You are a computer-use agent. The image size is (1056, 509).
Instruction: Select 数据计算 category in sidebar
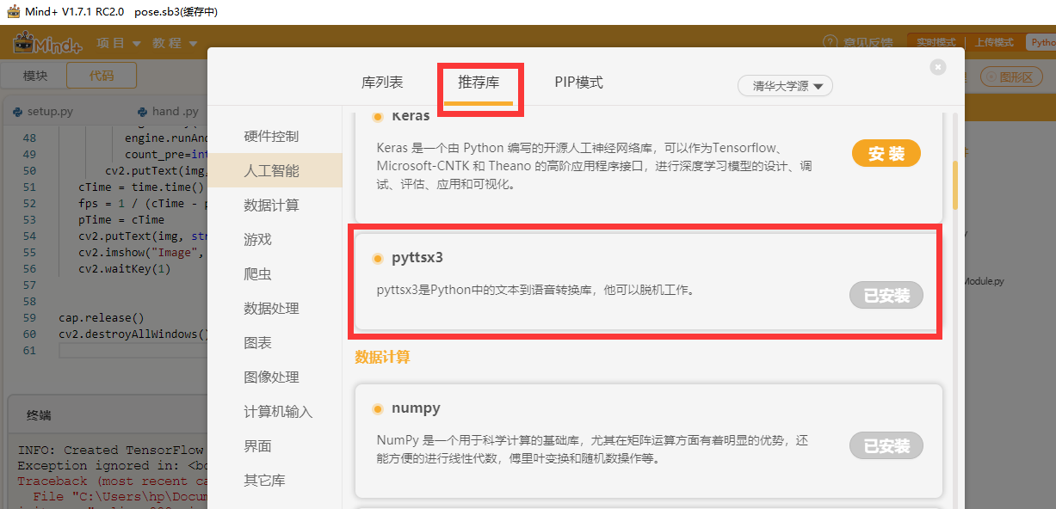click(275, 205)
